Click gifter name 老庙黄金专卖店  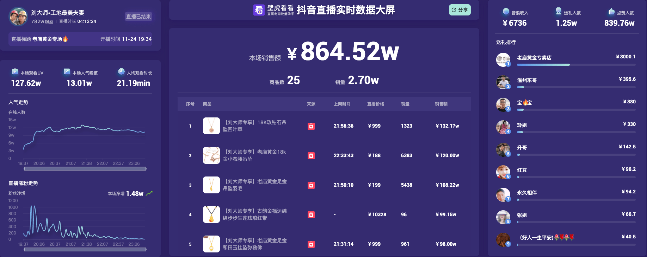(x=534, y=58)
